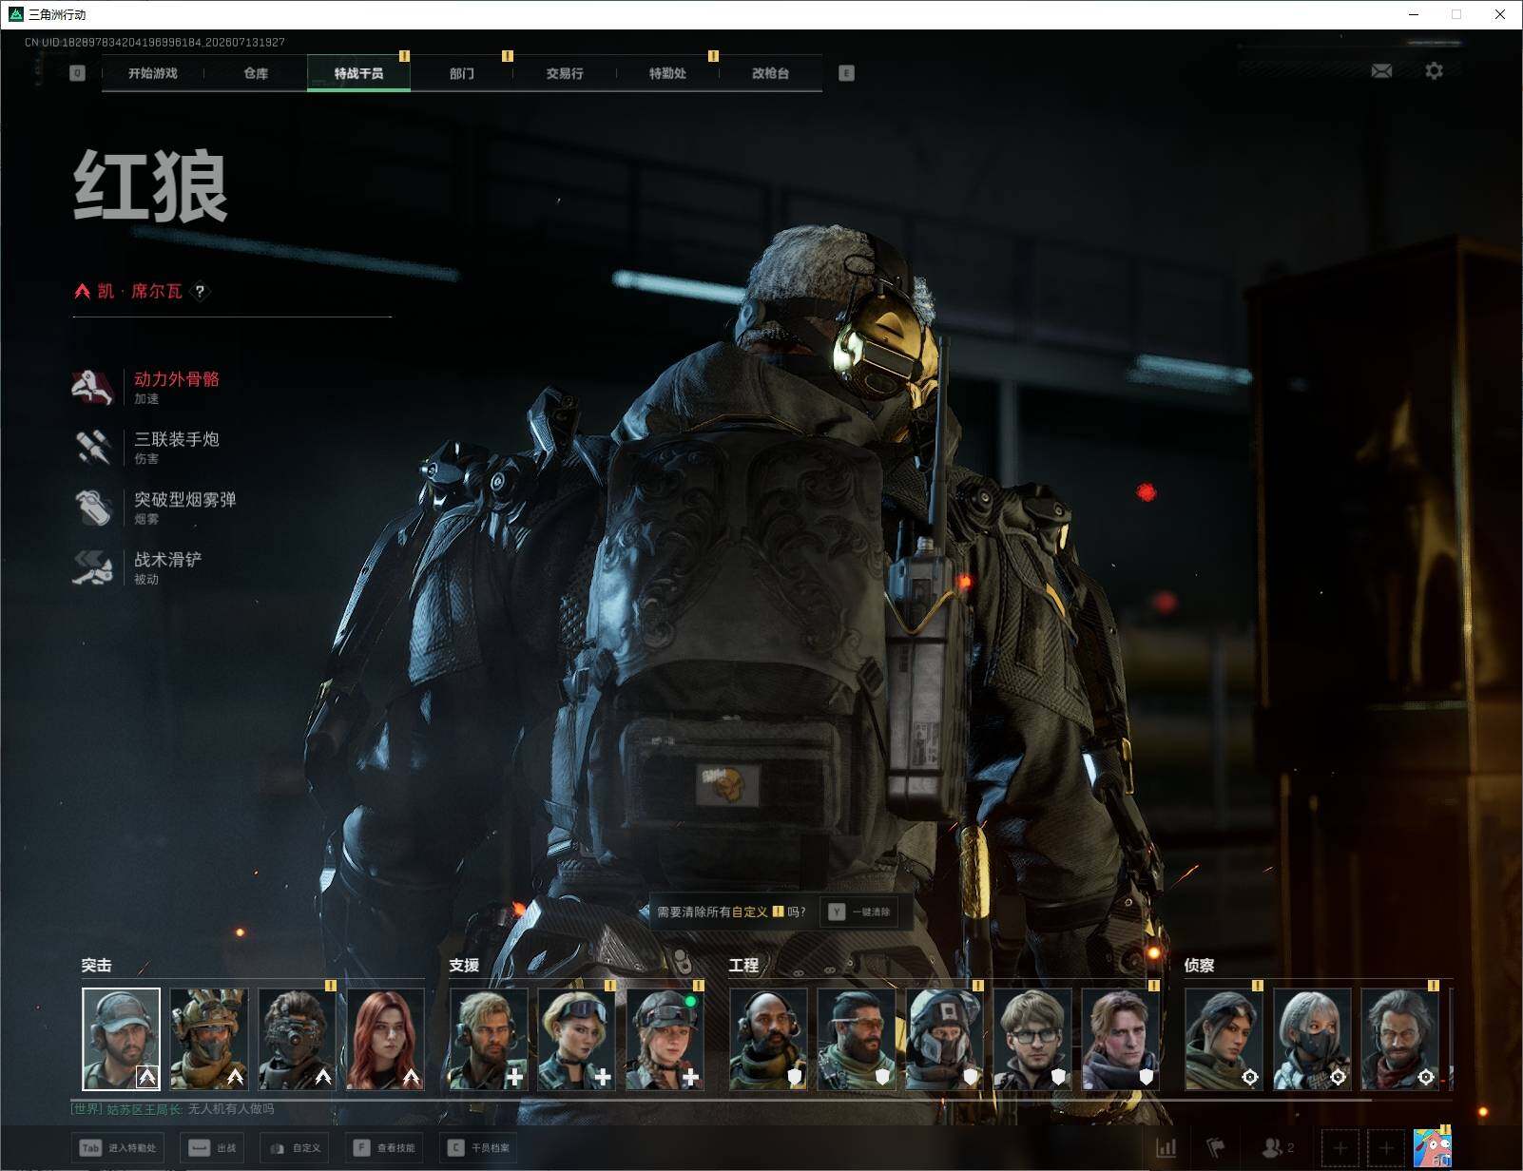The height and width of the screenshot is (1171, 1523).
Task: Click the flag icon in bottom bar
Action: (1215, 1147)
